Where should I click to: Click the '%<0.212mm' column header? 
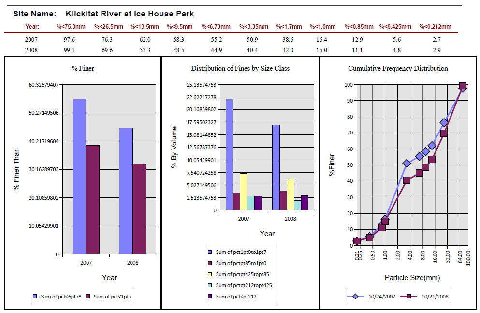point(435,27)
